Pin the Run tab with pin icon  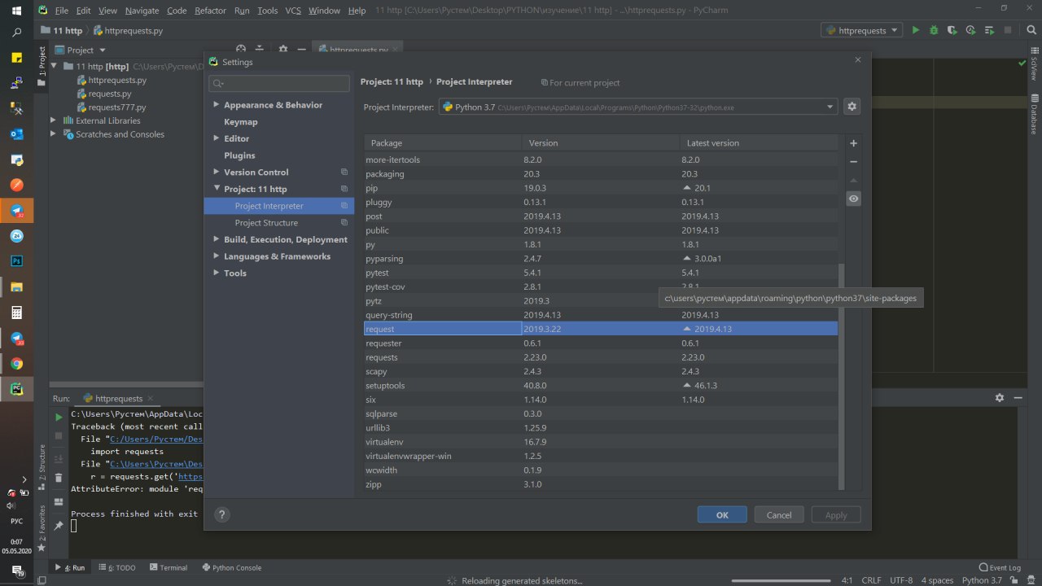(x=59, y=525)
